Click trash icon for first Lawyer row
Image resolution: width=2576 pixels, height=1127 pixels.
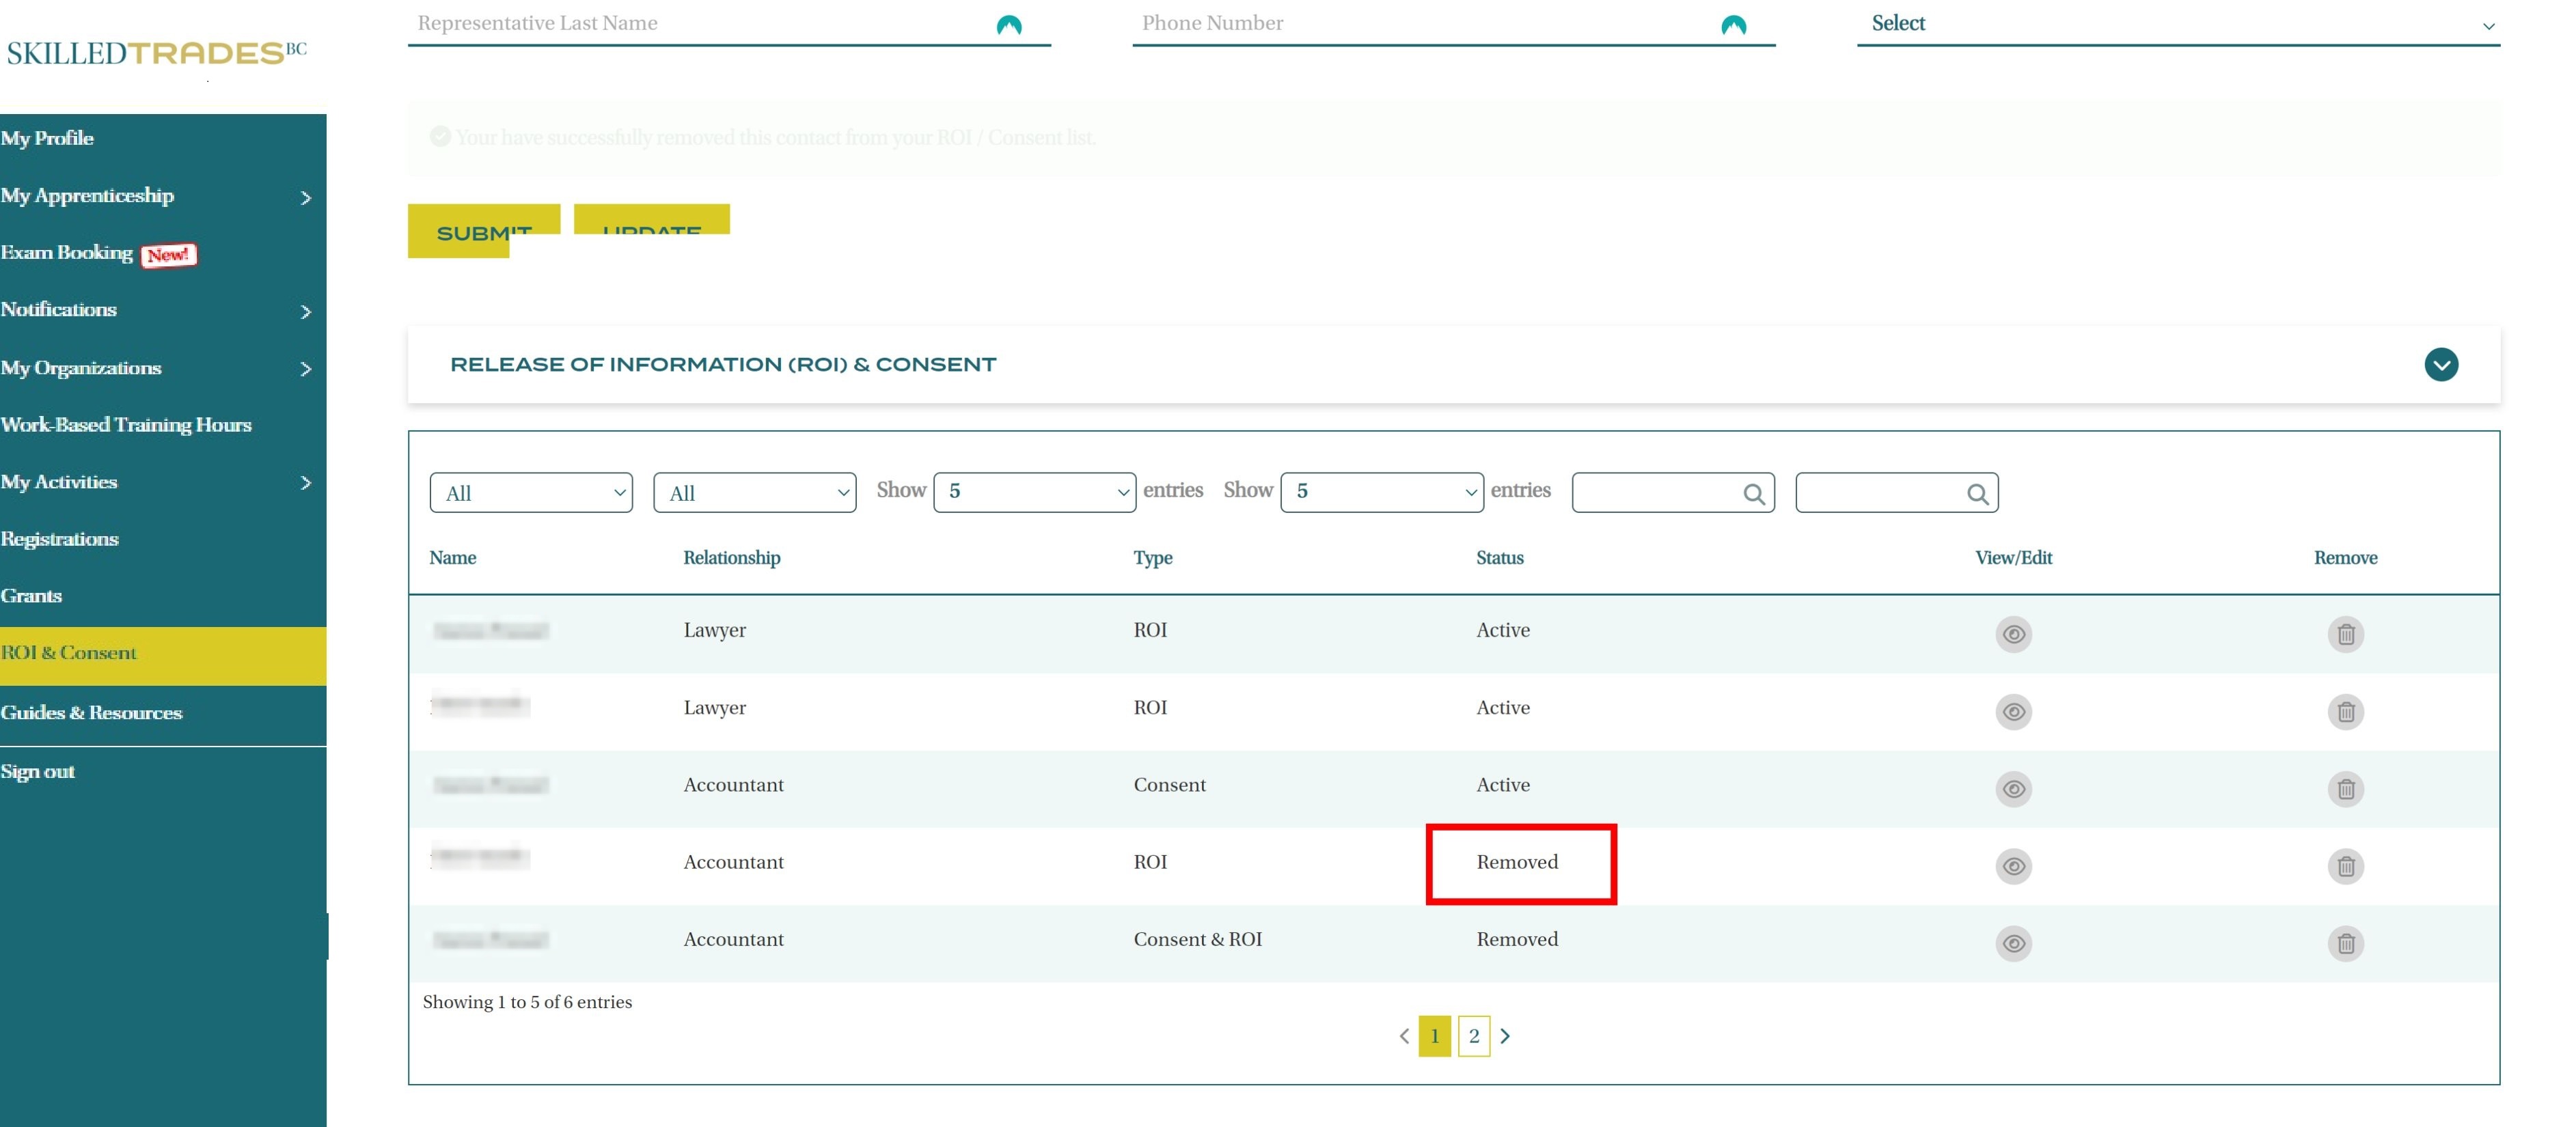click(x=2345, y=634)
